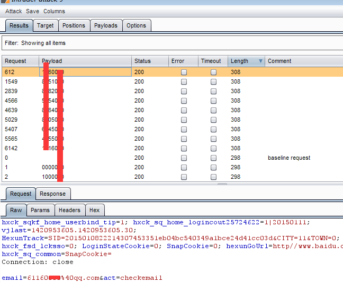This screenshot has width=343, height=283.
Task: Select the highlighted request 612 row
Action: pos(173,72)
